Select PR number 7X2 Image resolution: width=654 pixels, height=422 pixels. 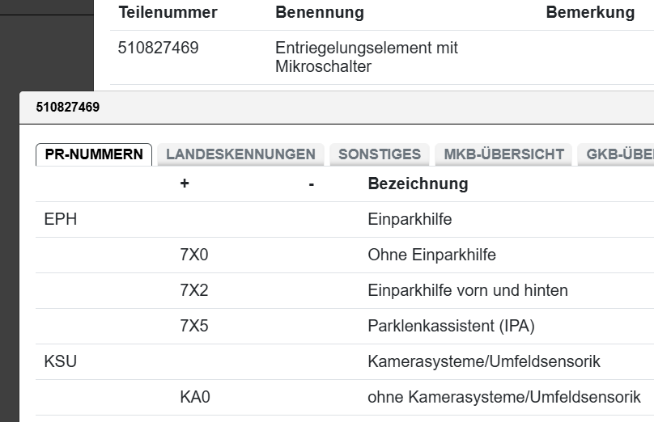(x=194, y=290)
